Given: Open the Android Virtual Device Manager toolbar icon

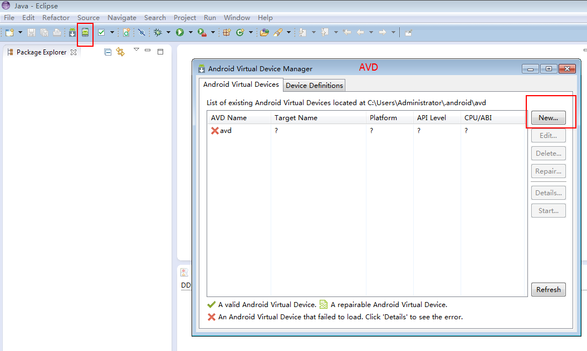Looking at the screenshot, I should pyautogui.click(x=85, y=32).
